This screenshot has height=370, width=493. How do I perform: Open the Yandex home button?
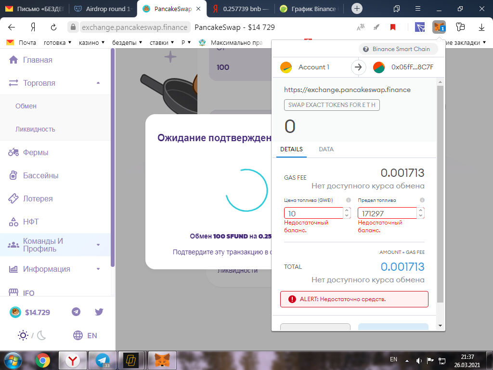(33, 27)
